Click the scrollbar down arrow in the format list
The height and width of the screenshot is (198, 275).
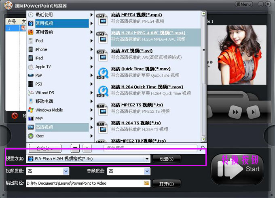[203, 139]
